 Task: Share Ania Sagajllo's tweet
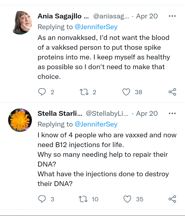click(172, 92)
